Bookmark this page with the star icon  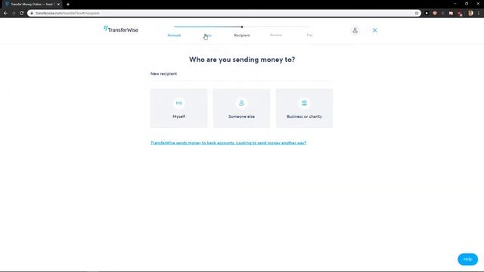(417, 14)
